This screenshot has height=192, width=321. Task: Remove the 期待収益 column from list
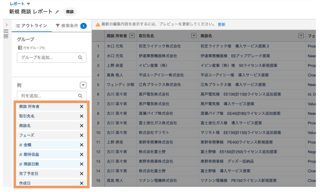point(82,154)
